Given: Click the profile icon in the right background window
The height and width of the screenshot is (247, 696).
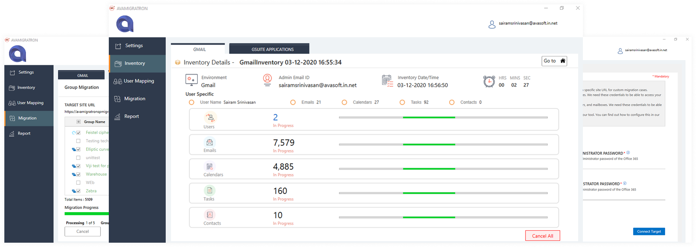Looking at the screenshot, I should tap(620, 51).
